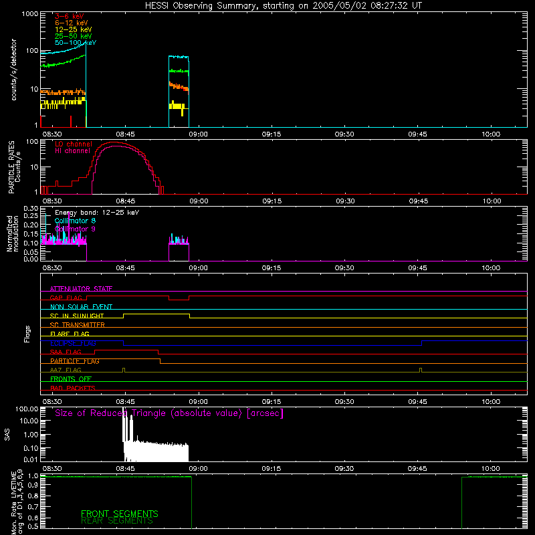Viewport: 535px width, 535px height.
Task: Click 09:15 time label under the counts plot
Action: pyautogui.click(x=272, y=134)
